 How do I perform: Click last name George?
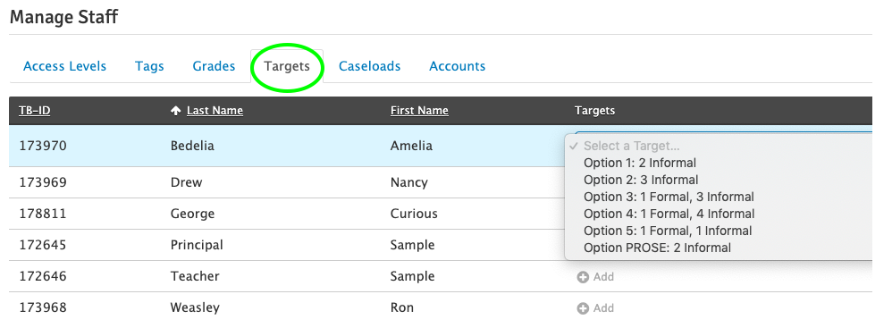click(x=192, y=214)
